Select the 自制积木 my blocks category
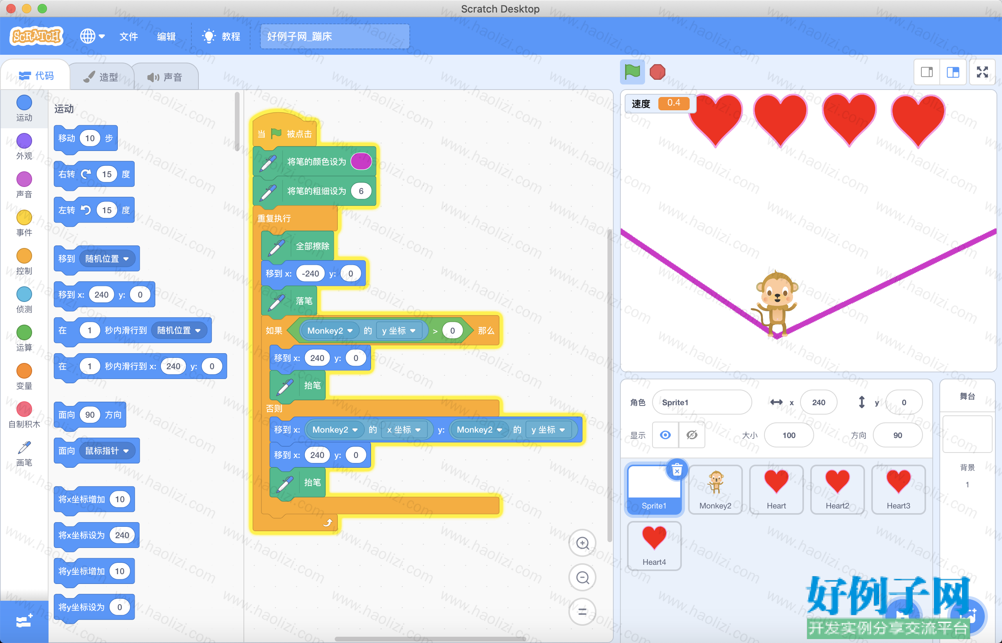Image resolution: width=1002 pixels, height=643 pixels. tap(24, 415)
